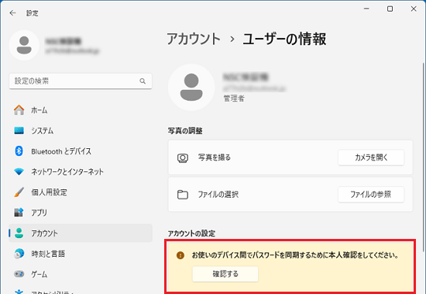This screenshot has width=426, height=294.
Task: Open 時刻と言語 settings
Action: 81,254
